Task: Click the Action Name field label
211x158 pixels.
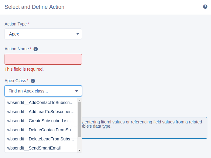Action: coord(17,49)
